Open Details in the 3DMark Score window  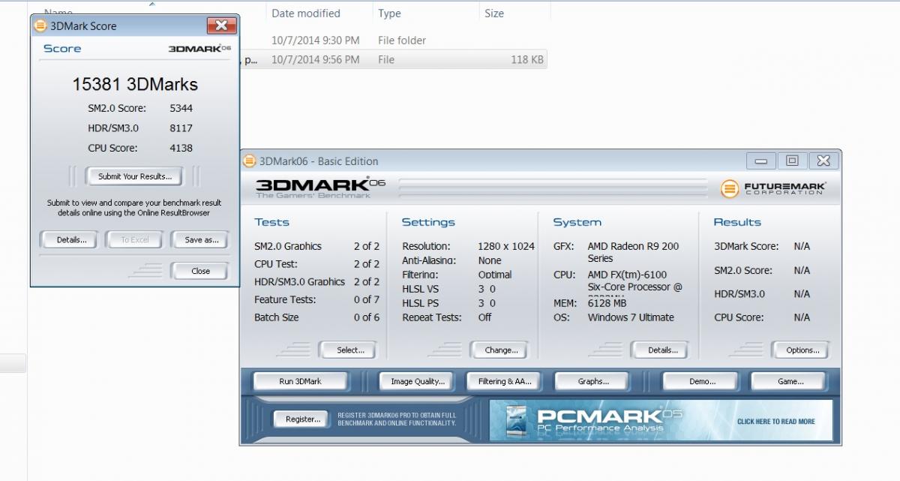[71, 240]
